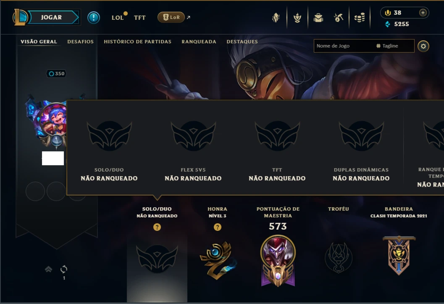Click the plus button to buy RP

423,13
